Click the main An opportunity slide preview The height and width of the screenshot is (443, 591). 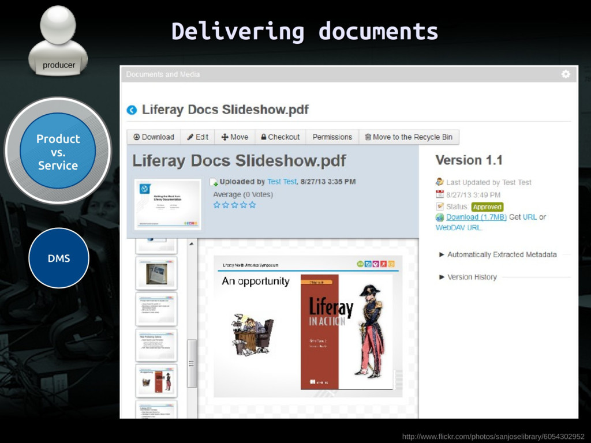308,326
